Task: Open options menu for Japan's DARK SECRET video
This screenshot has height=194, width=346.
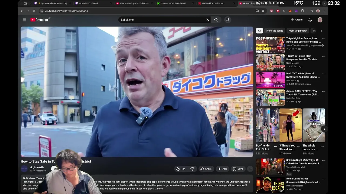Action: click(x=324, y=92)
